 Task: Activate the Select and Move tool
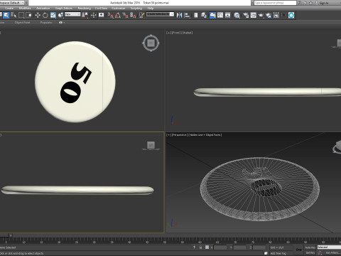[38, 16]
